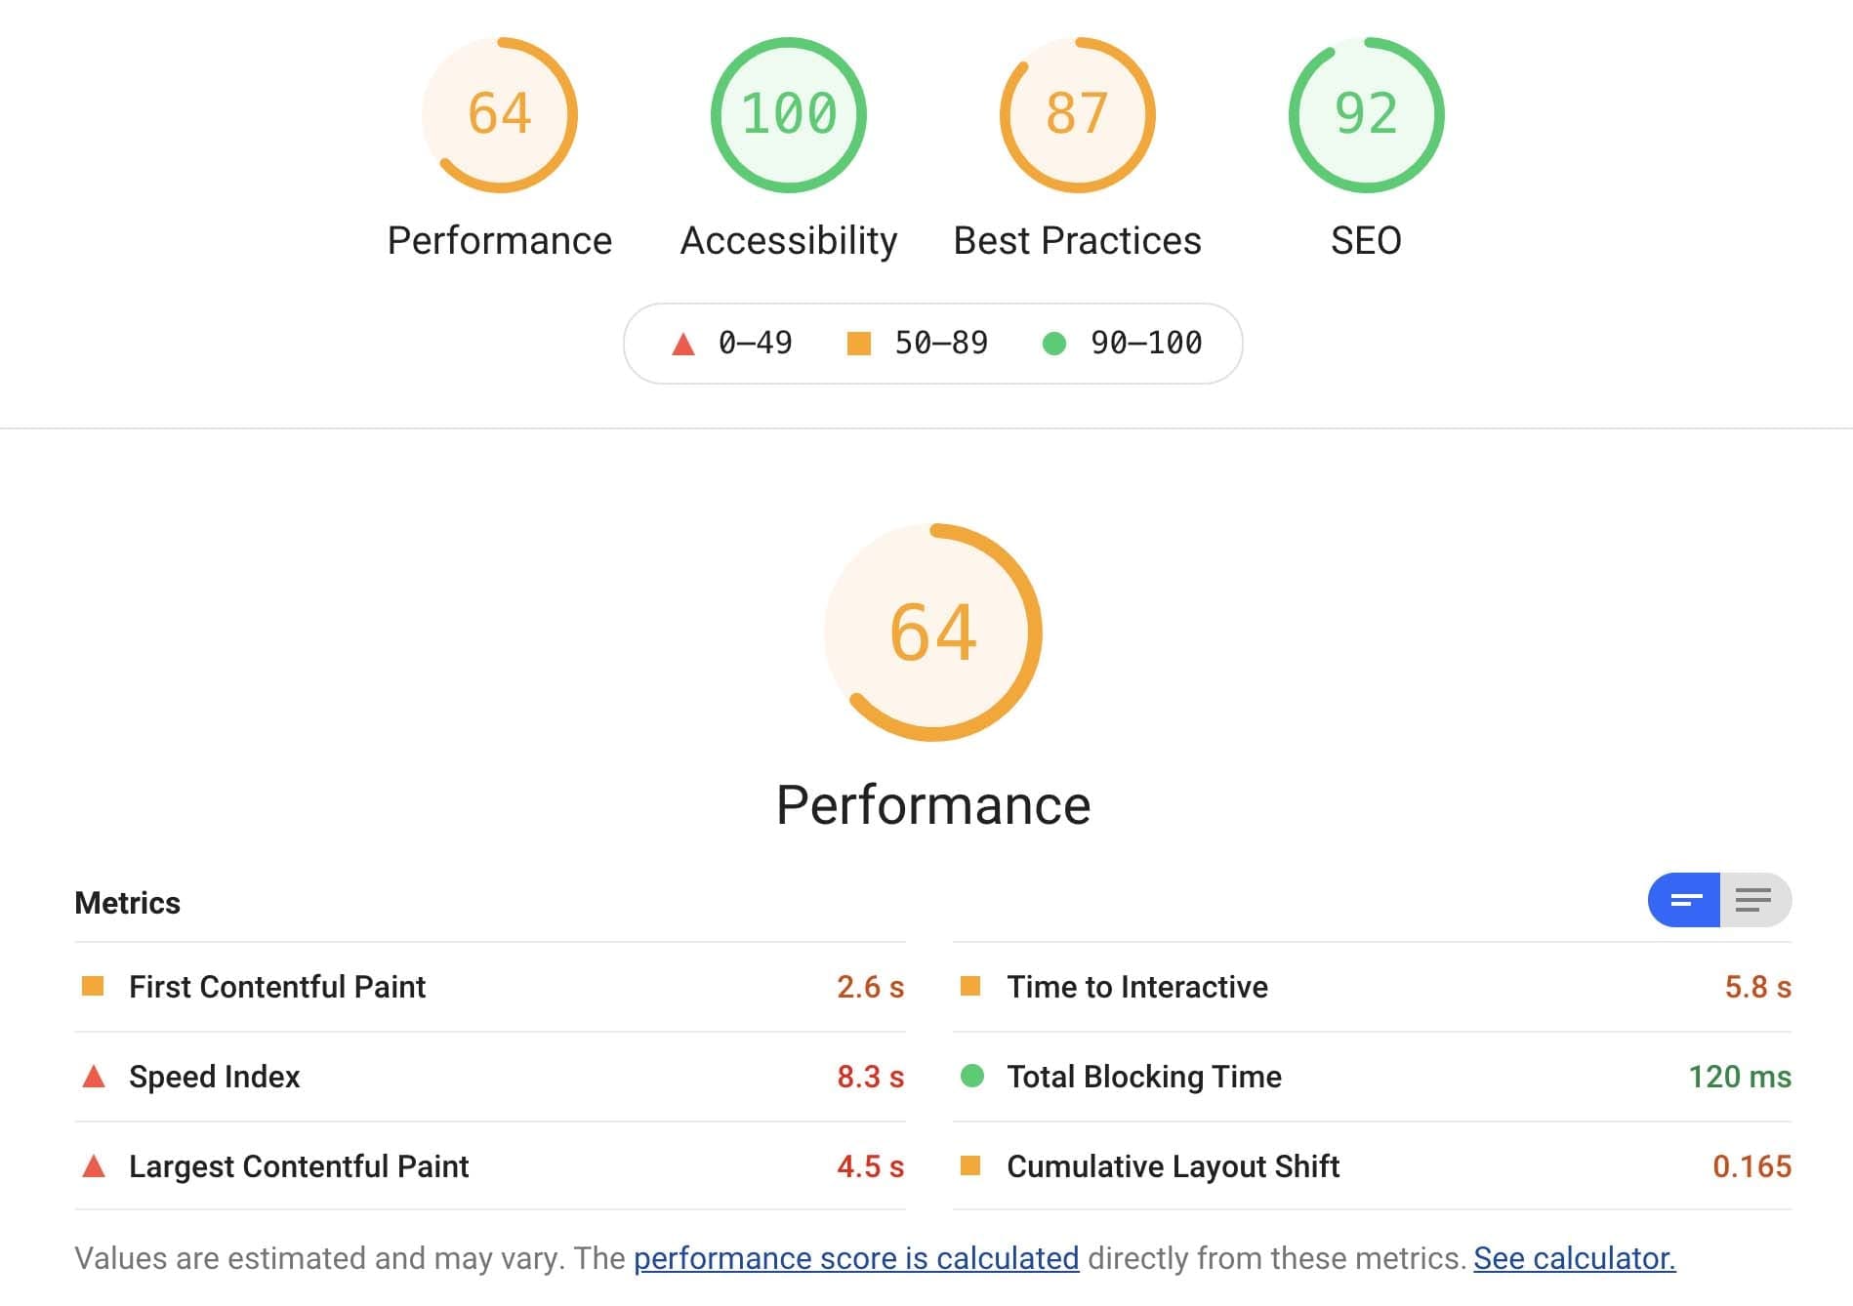This screenshot has width=1853, height=1306.
Task: Click the orange square icon next to Time to Interactive
Action: [971, 987]
